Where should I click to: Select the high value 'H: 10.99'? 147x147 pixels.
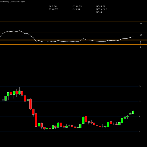[x=77, y=6]
